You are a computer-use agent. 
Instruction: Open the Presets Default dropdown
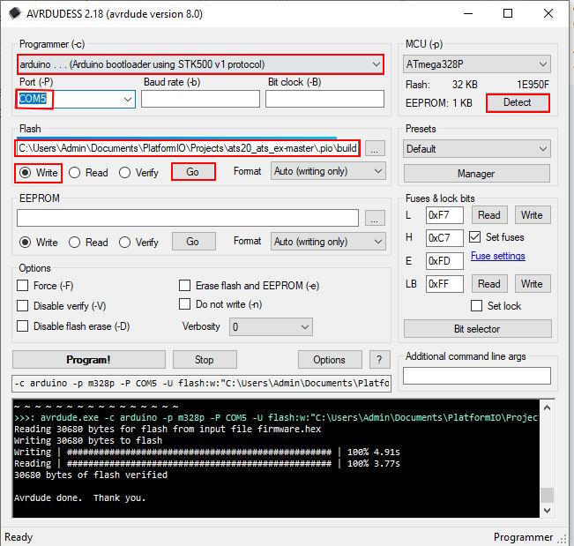coord(477,149)
